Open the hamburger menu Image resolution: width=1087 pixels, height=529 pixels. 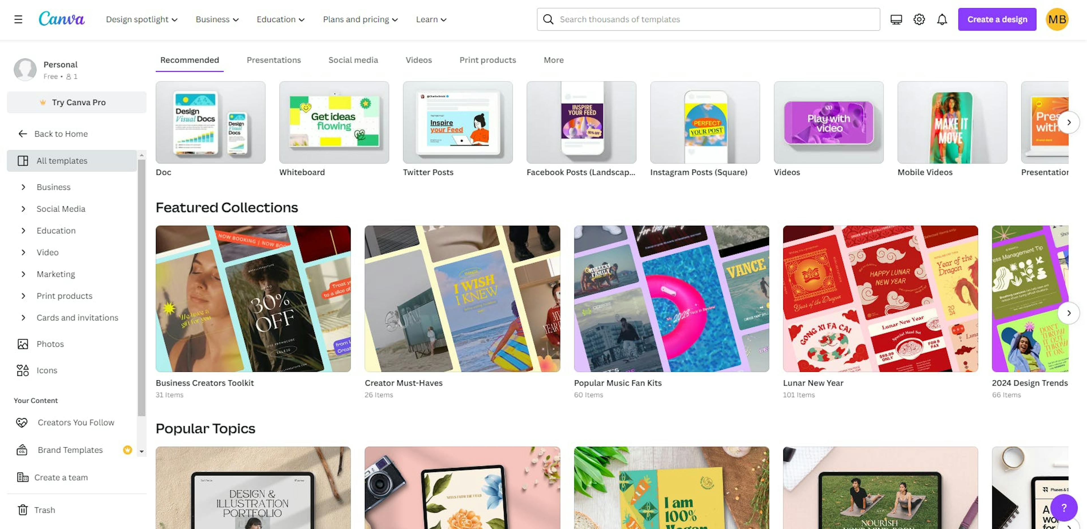point(18,19)
